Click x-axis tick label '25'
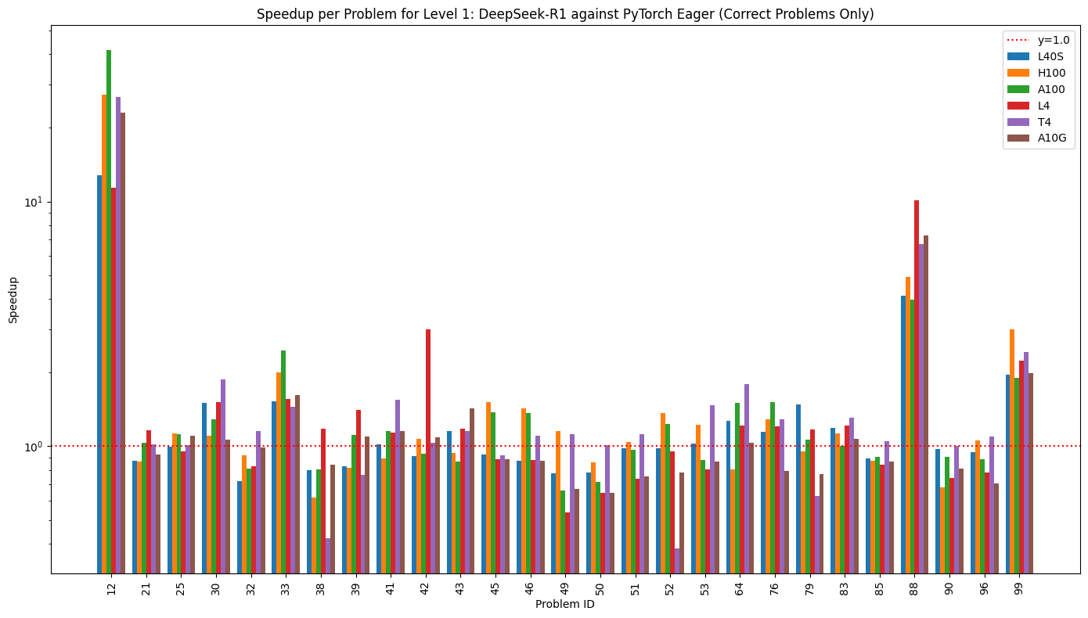The image size is (1088, 618). 181,587
